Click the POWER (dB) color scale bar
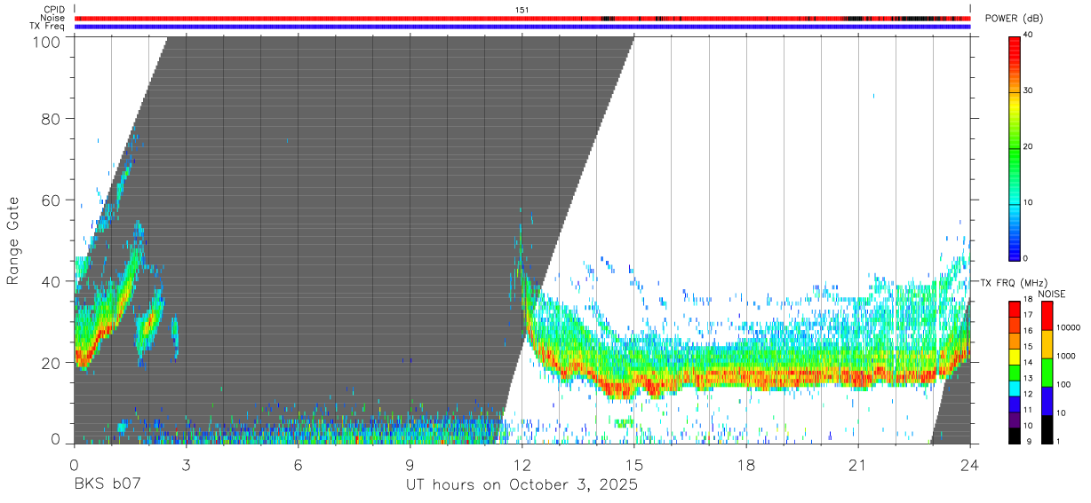Screen dimensions: 1091x503 click(1014, 148)
